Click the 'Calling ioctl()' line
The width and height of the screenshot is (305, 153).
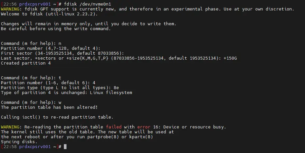57,117
